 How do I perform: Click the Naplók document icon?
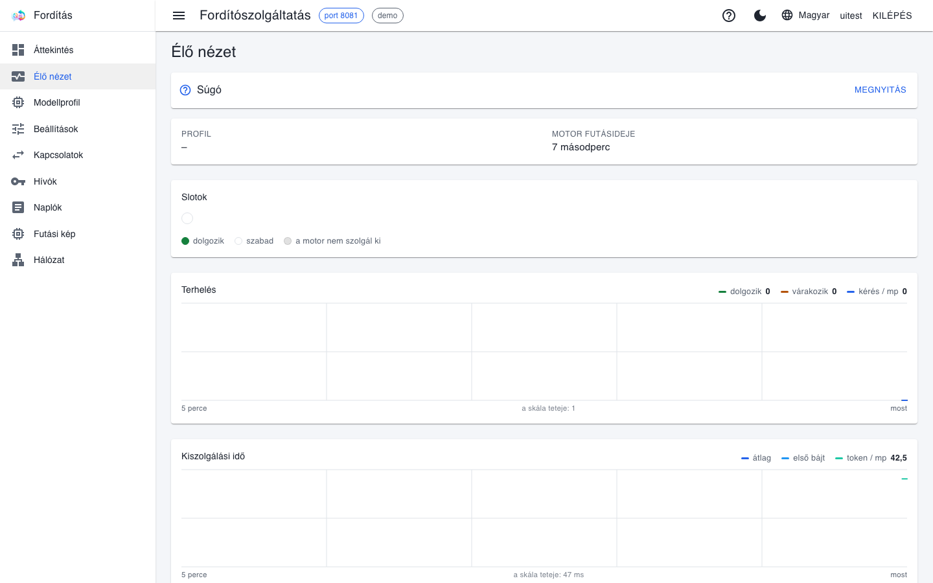18,207
